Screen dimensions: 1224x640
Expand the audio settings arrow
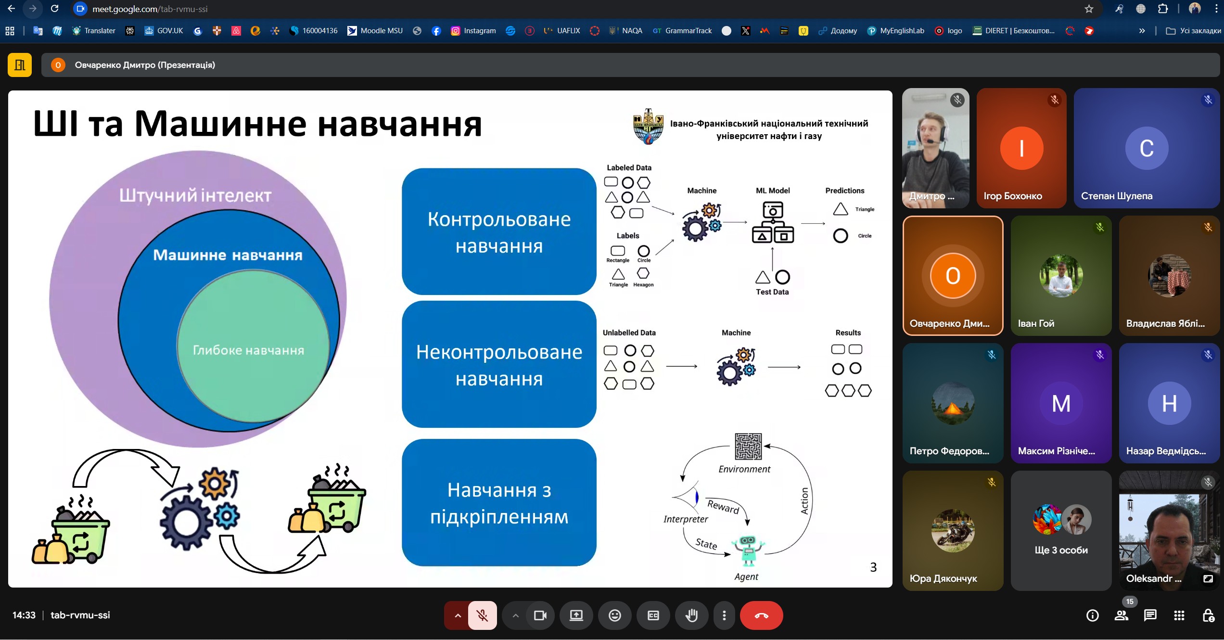(x=458, y=615)
